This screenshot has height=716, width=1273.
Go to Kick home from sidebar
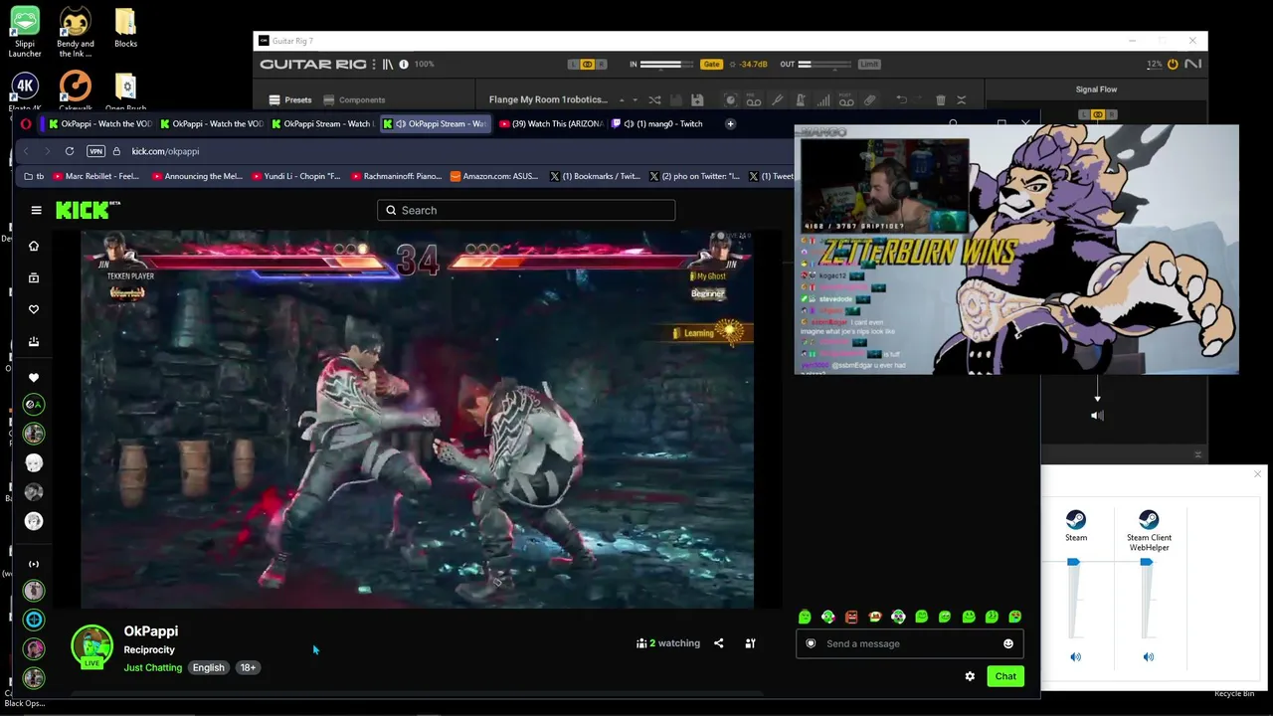[x=34, y=246]
